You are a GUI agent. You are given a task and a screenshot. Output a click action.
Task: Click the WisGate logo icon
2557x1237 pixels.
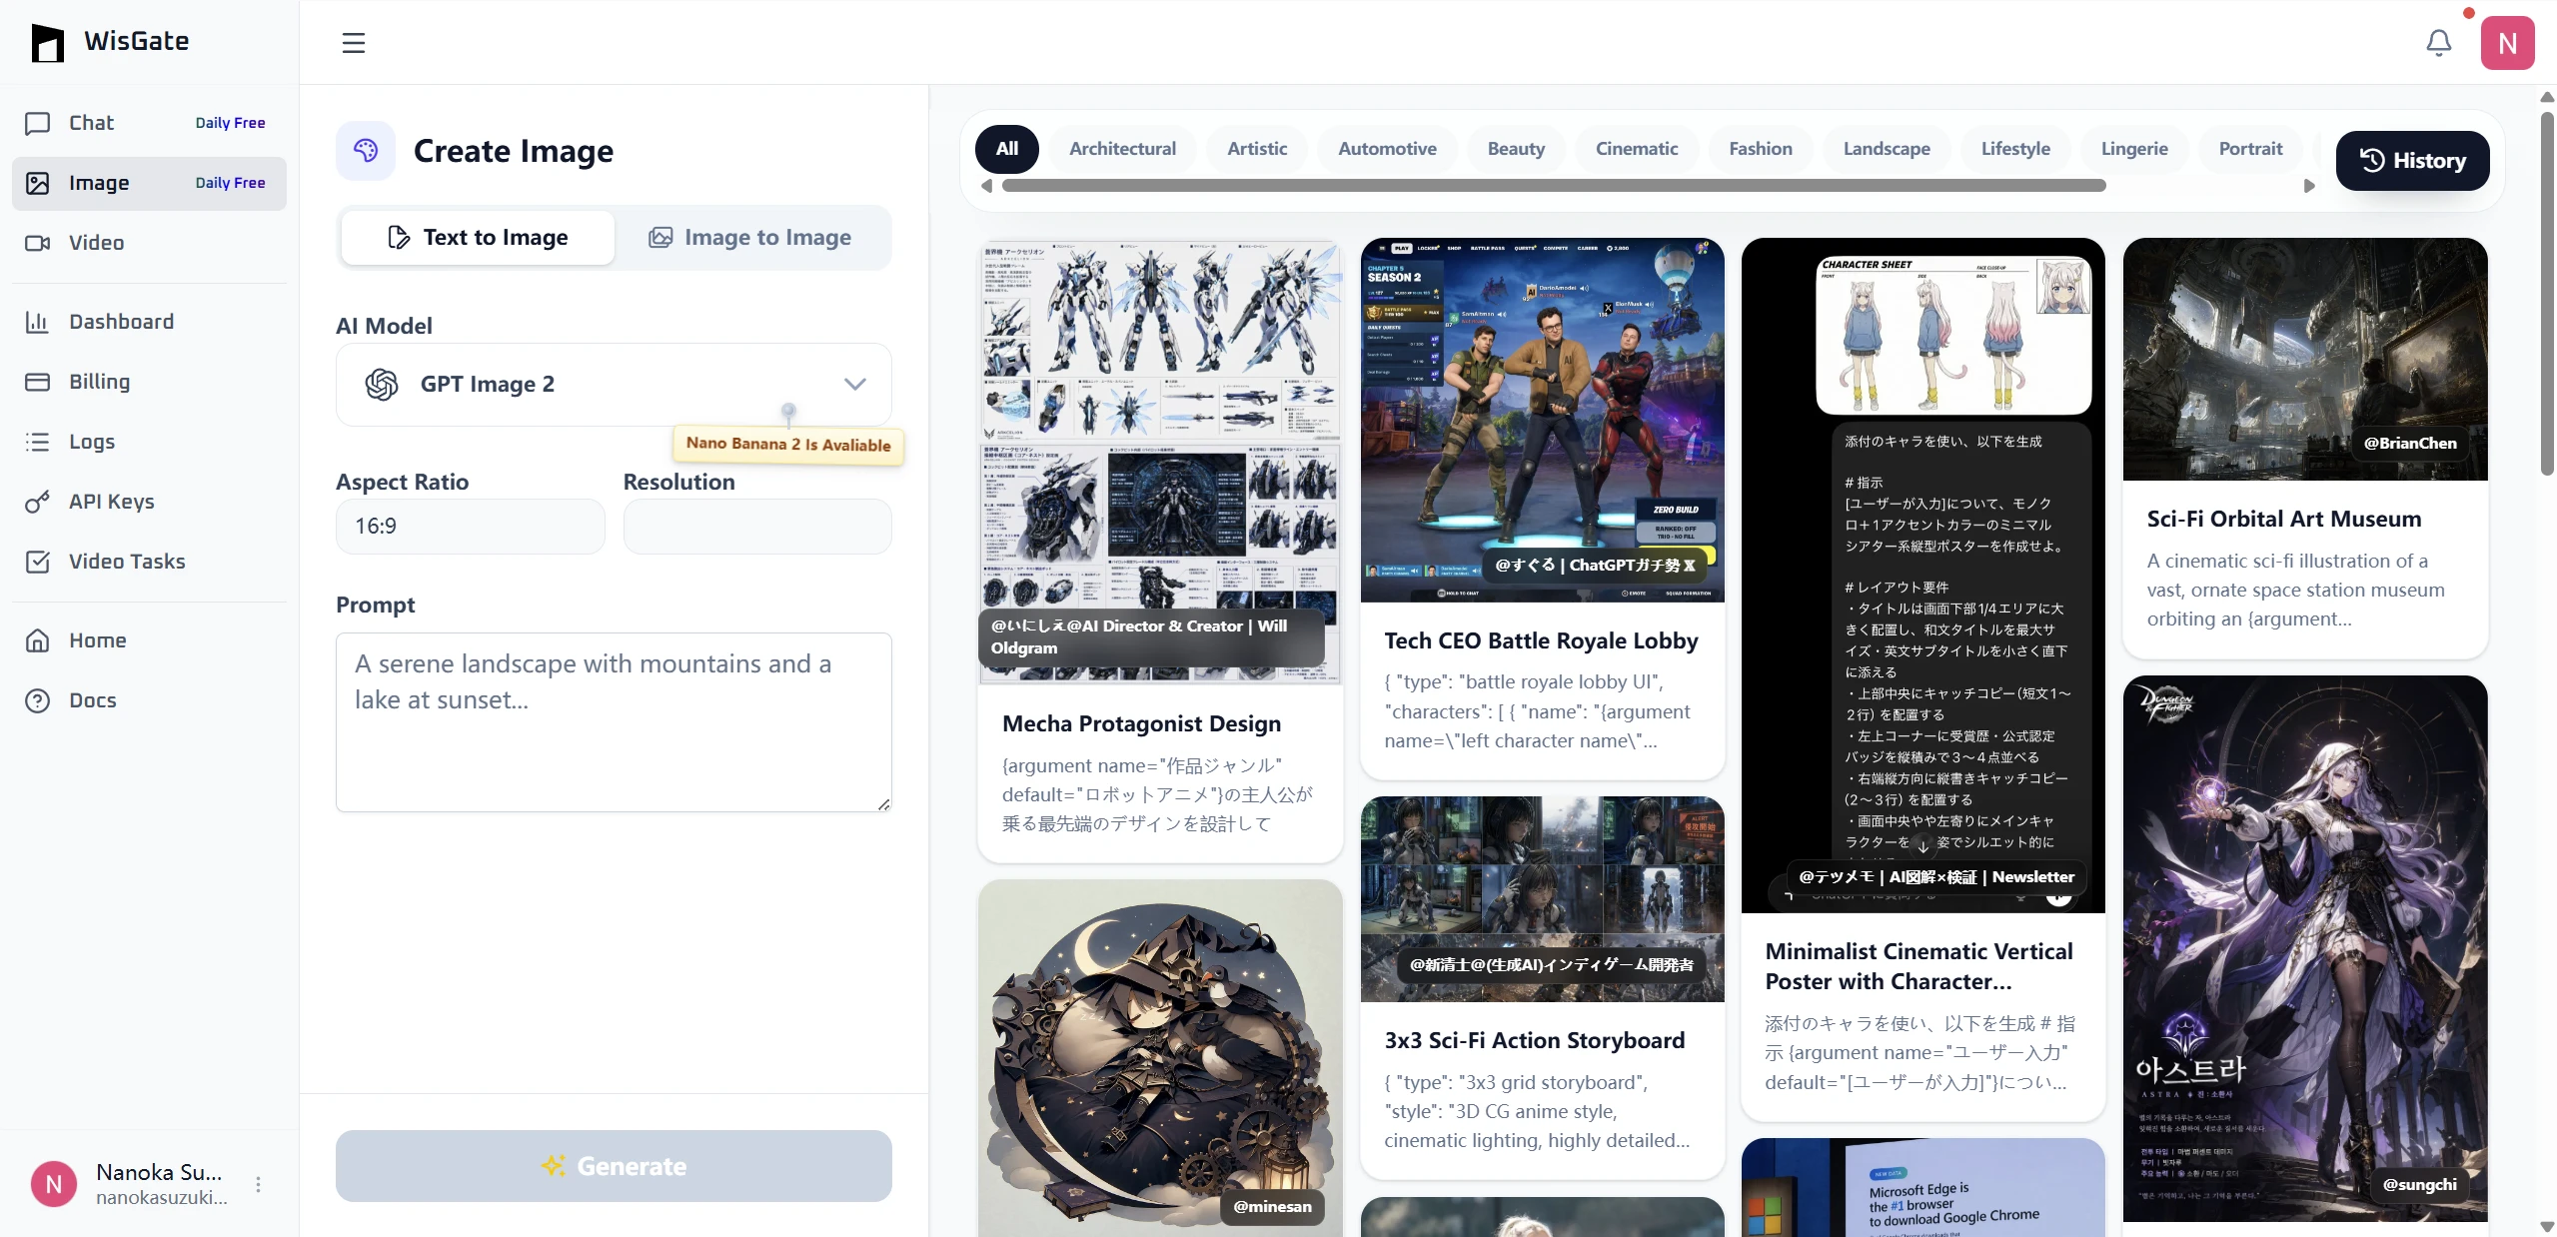[47, 42]
